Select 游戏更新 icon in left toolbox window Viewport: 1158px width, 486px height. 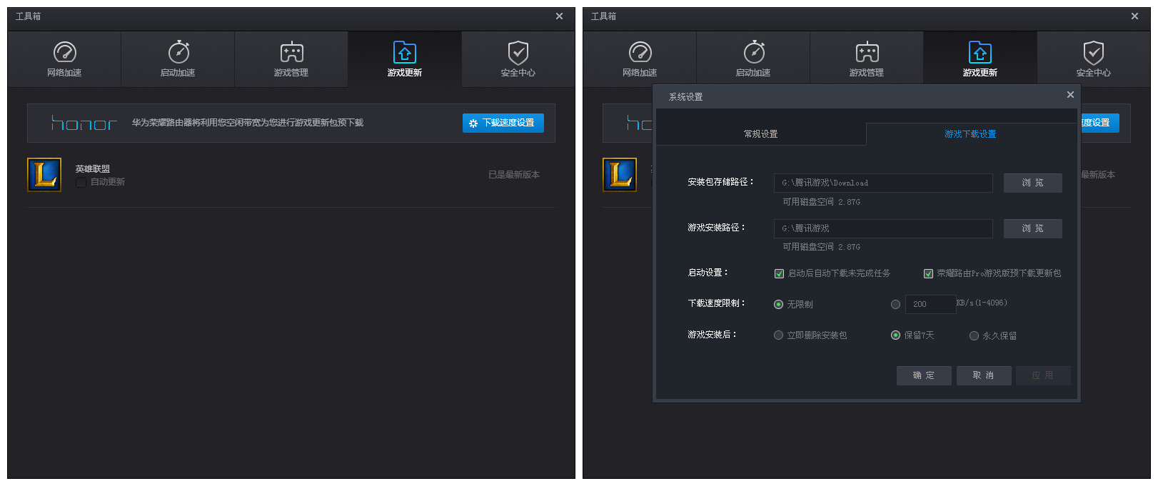405,52
